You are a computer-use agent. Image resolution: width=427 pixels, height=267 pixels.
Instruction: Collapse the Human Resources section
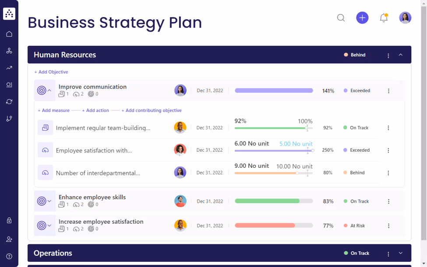coord(400,55)
